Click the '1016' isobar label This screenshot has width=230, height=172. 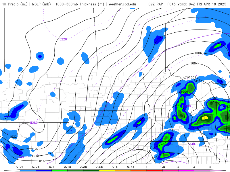[41, 161]
